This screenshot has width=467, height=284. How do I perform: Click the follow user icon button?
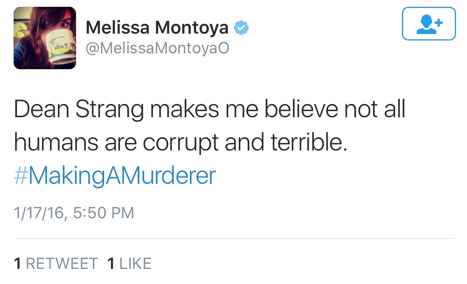(x=429, y=23)
